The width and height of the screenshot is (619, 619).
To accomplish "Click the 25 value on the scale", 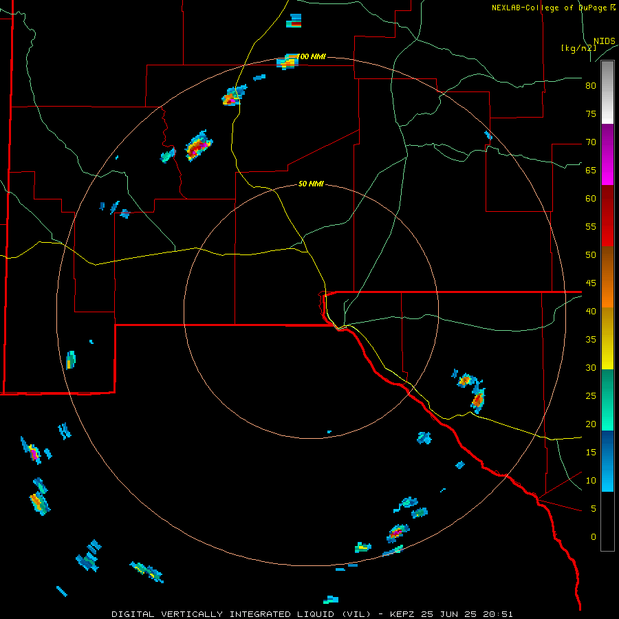I will tap(591, 396).
